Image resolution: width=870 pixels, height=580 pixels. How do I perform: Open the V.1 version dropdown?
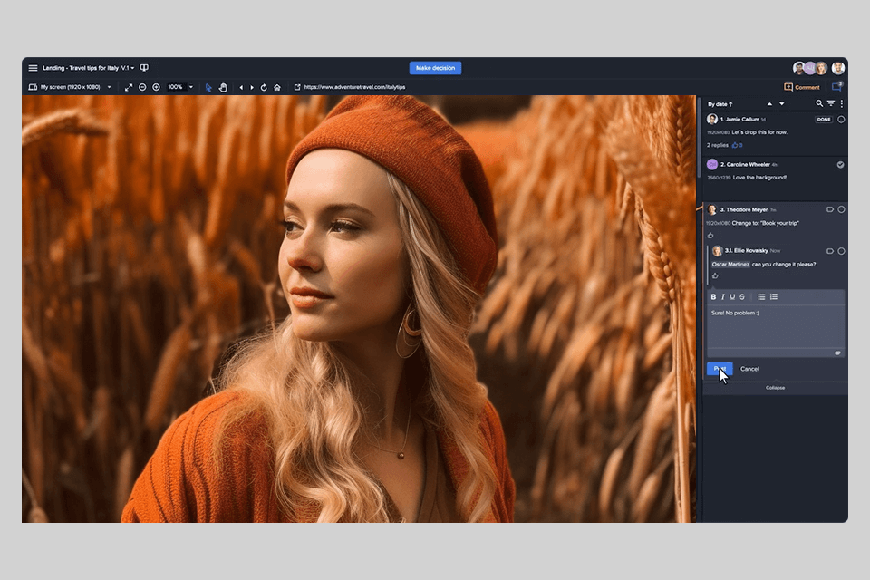128,68
